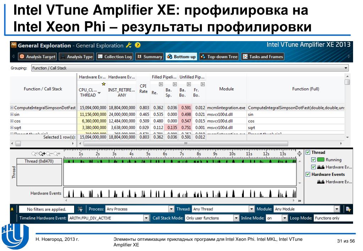
Task: Click the Module column header
Action: click(x=226, y=89)
